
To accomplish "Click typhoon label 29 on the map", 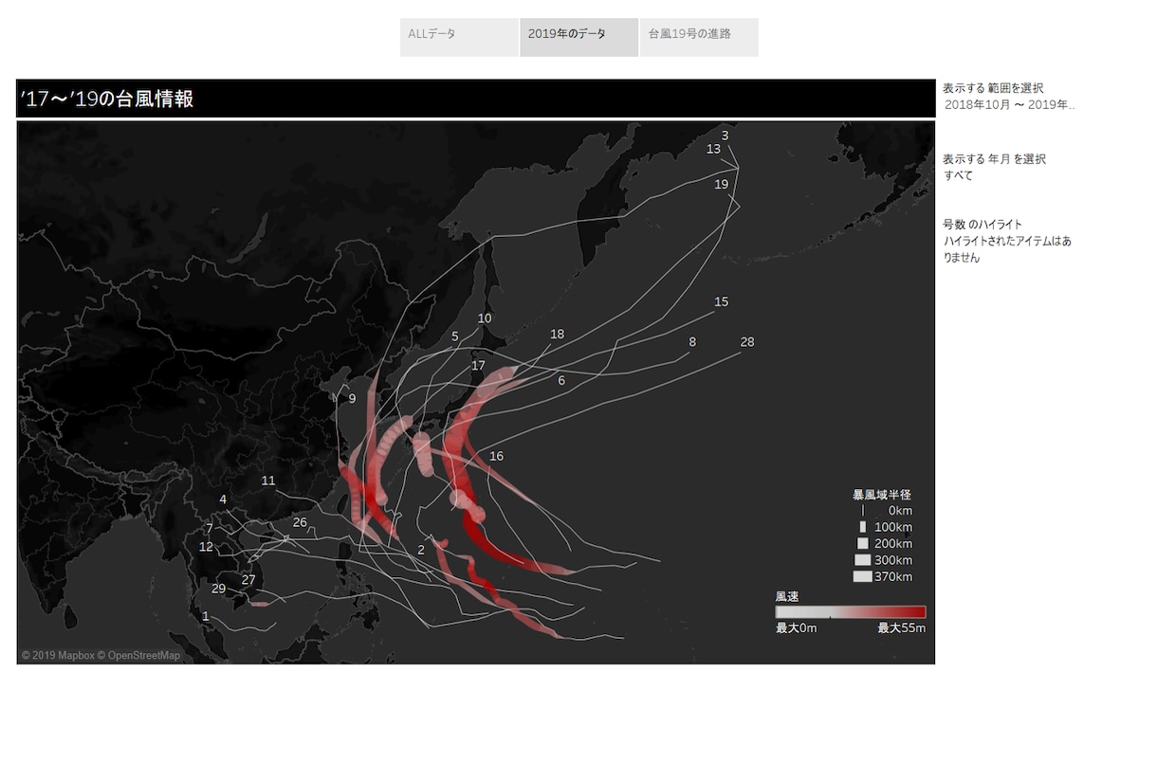I will point(219,589).
